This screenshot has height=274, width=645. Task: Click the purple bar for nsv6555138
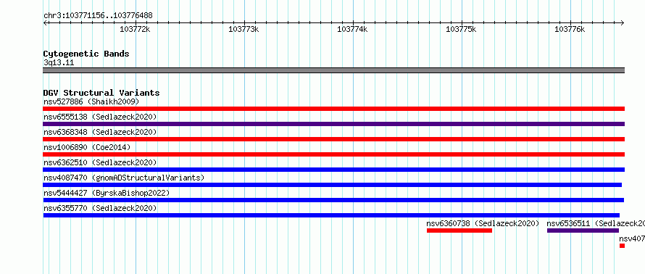click(333, 124)
